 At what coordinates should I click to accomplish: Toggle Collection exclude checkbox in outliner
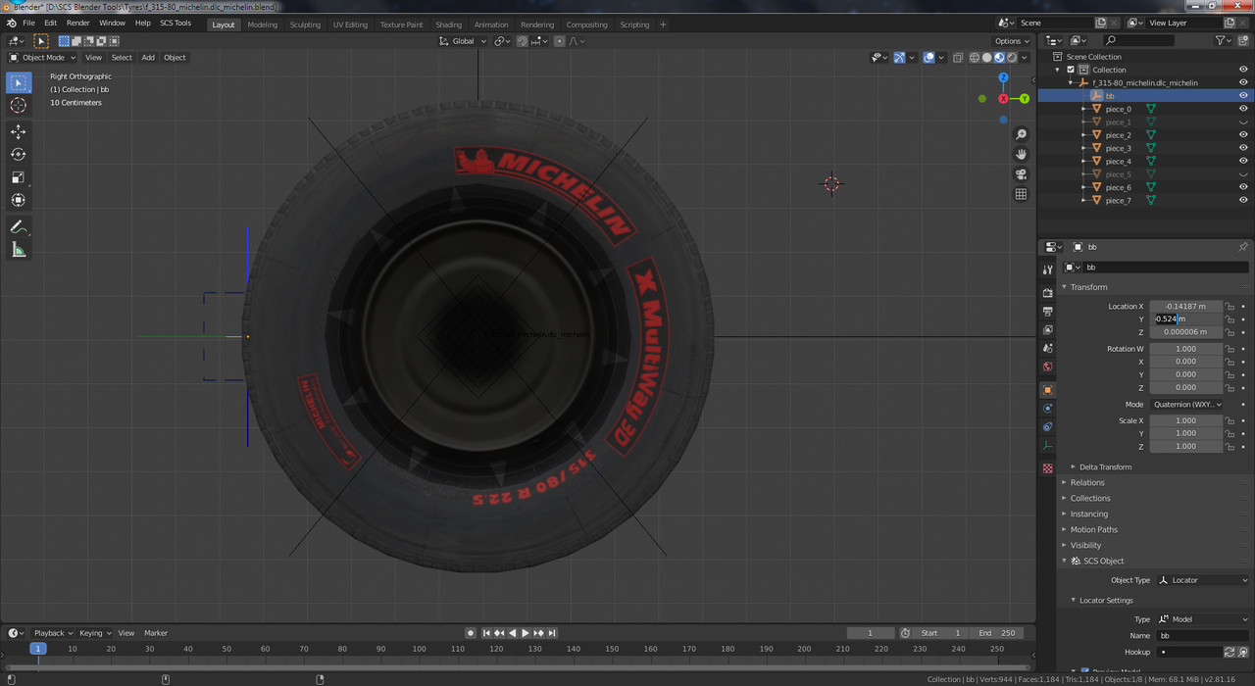click(1071, 70)
